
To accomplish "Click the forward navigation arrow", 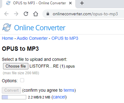I will click(x=16, y=14).
